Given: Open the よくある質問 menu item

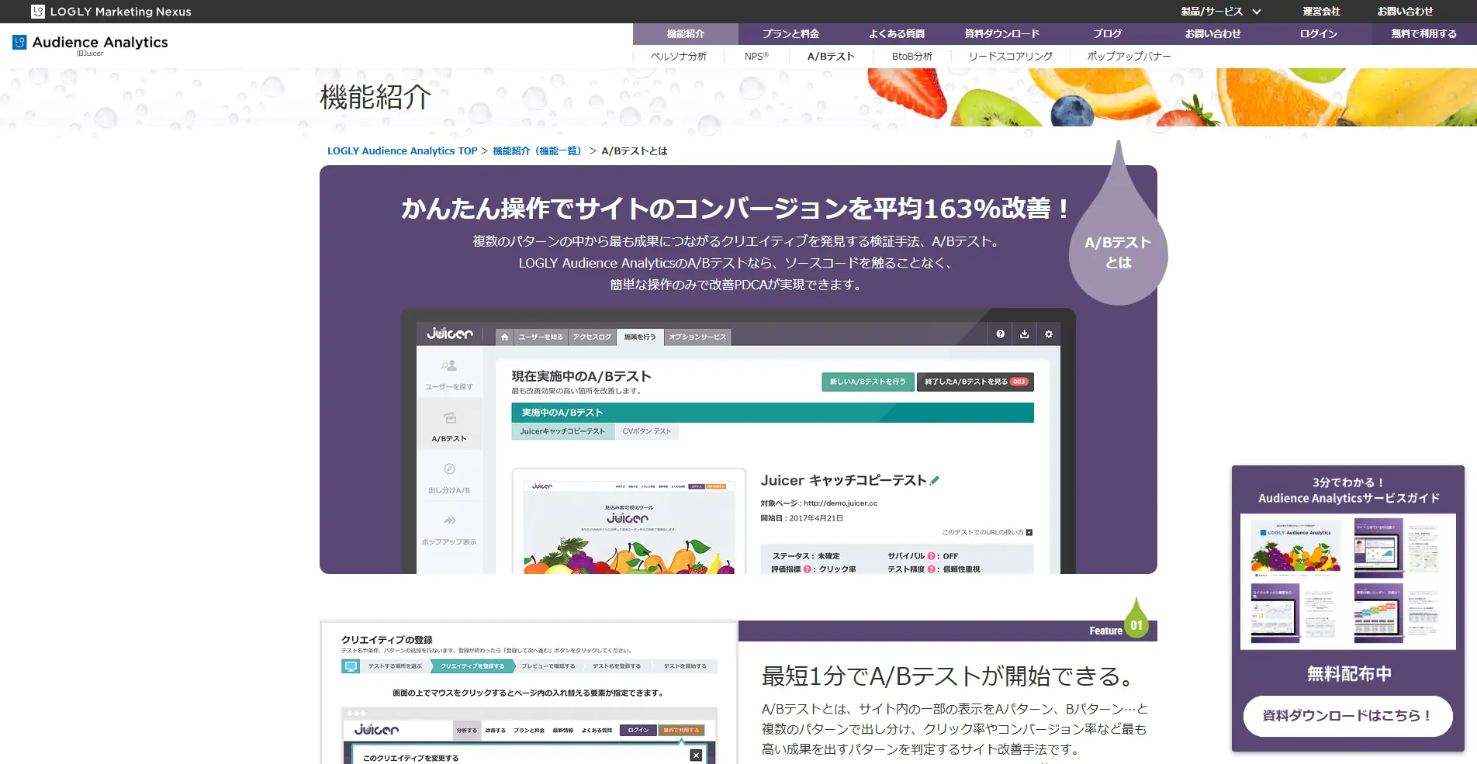Looking at the screenshot, I should click(897, 34).
